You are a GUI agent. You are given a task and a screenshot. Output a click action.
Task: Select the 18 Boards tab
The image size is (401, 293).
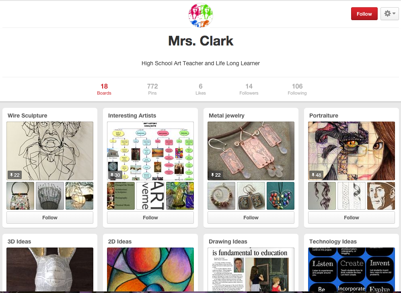[104, 89]
